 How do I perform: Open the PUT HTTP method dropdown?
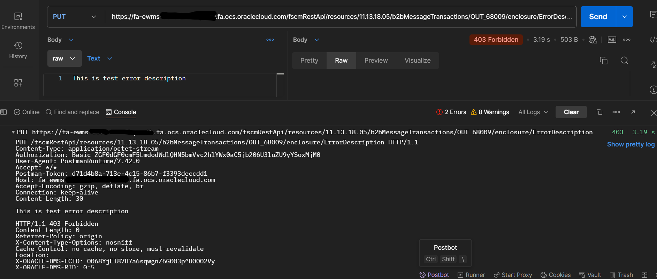pos(74,17)
